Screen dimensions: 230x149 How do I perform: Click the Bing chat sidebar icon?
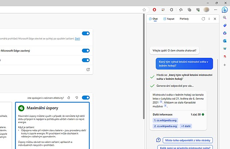pyautogui.click(x=225, y=10)
